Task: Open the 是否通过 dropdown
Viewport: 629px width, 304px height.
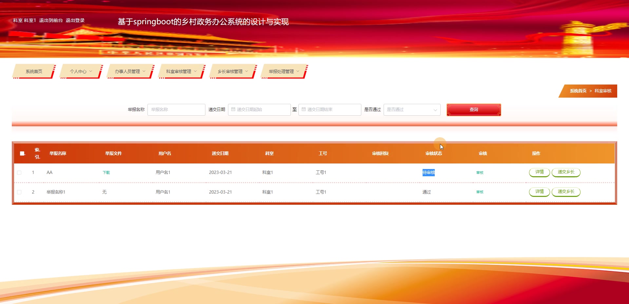Action: [x=412, y=110]
